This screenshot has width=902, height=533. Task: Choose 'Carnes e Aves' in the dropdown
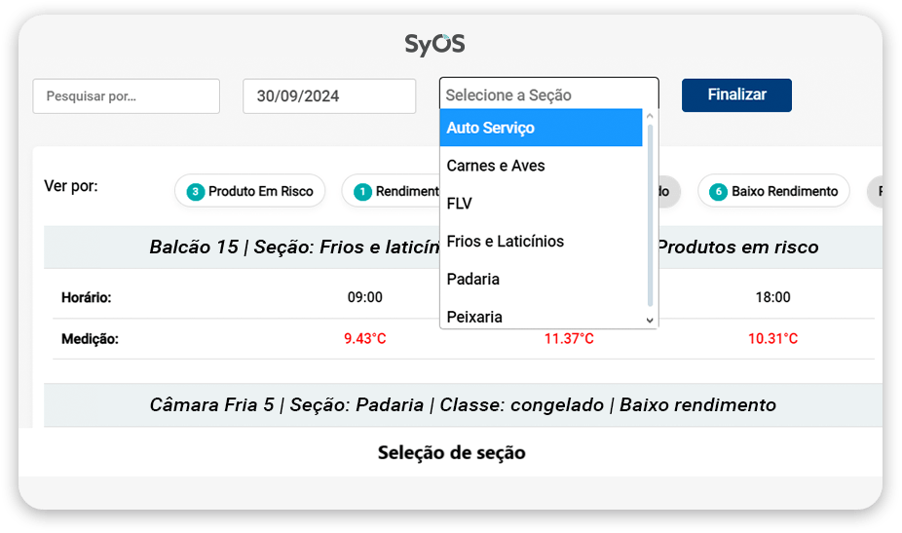click(x=541, y=166)
